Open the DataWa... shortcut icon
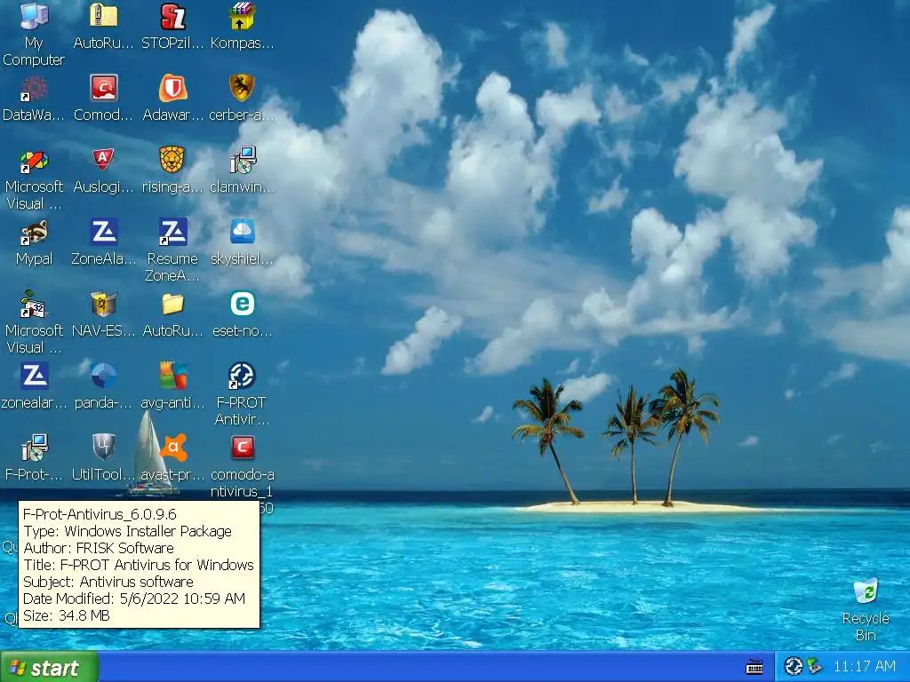This screenshot has width=910, height=682. point(34,88)
